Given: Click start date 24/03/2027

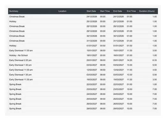Looking at the screenshot, I should 92,94.
